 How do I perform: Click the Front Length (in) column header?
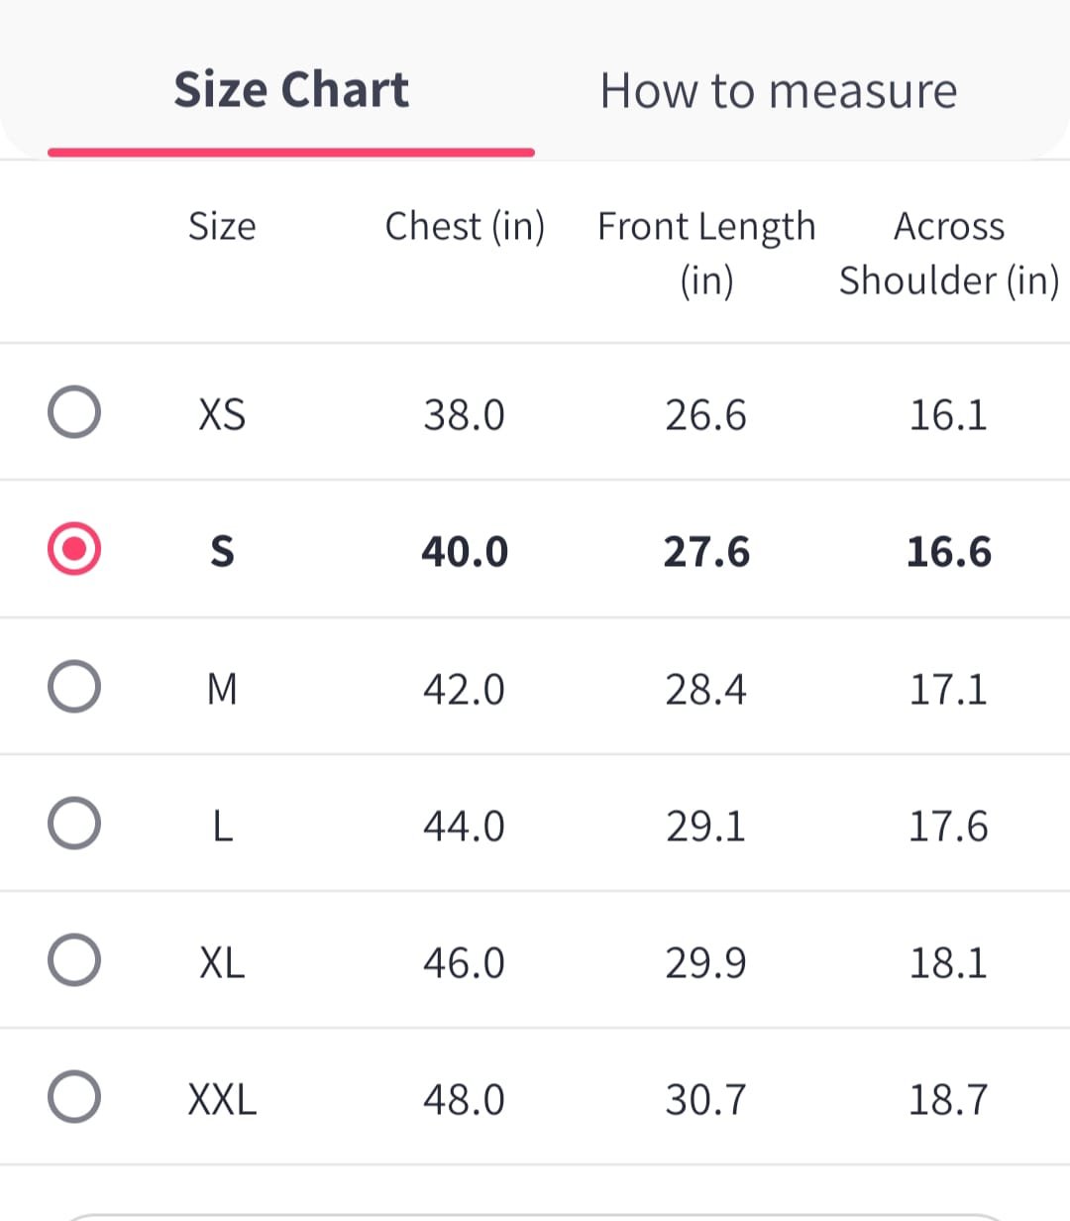point(706,253)
